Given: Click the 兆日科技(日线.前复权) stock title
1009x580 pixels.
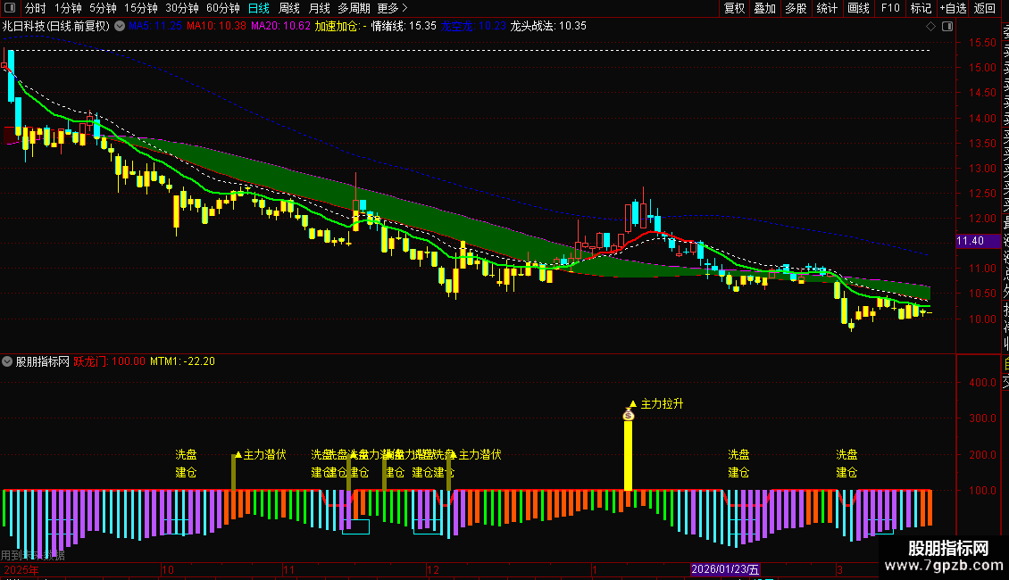Looking at the screenshot, I should [x=56, y=27].
